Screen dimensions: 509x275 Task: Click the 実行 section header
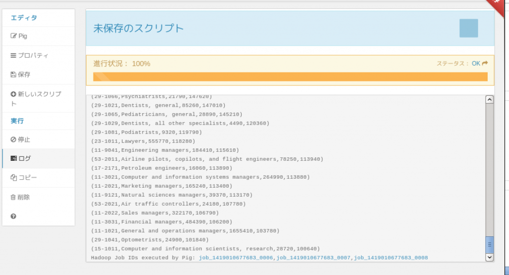(17, 121)
